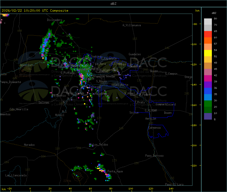Click the 'Punta_Agua' location label
The width and height of the screenshot is (227, 192).
point(115,171)
